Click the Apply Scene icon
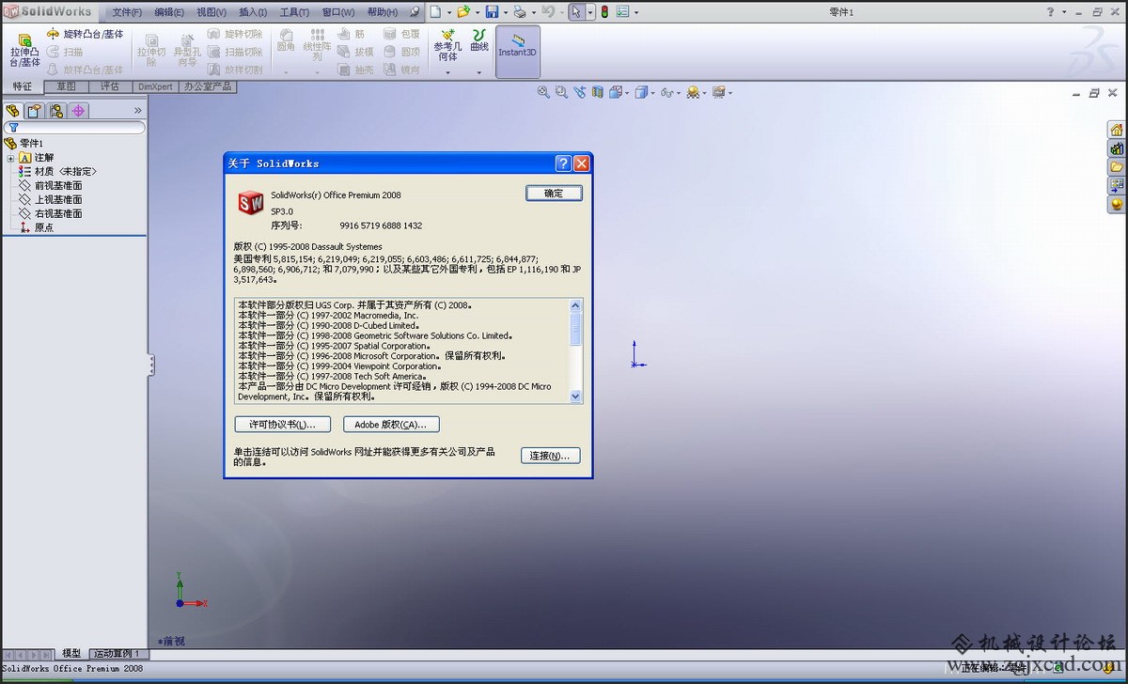 (693, 92)
